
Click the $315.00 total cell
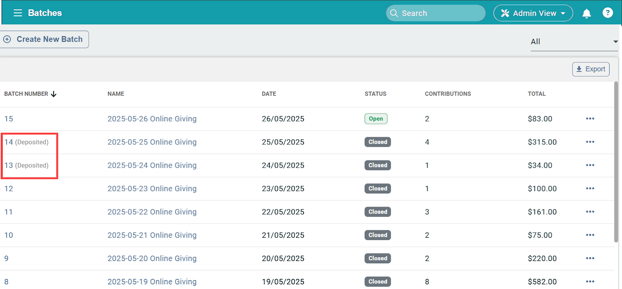coord(542,142)
